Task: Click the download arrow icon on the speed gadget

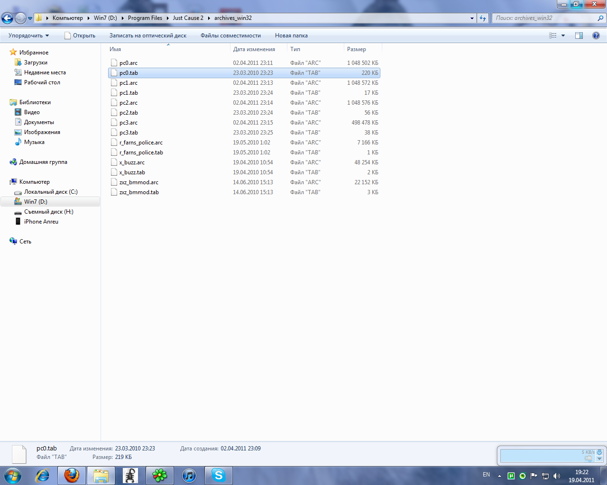Action: point(599,452)
